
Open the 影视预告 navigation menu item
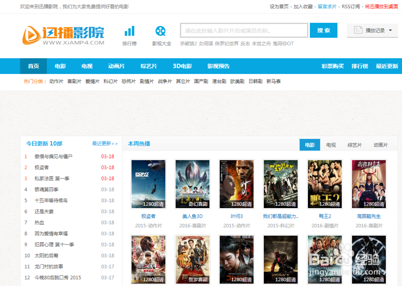[x=218, y=66]
